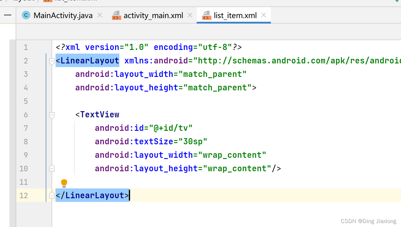Click the fold end marker on line 10
The height and width of the screenshot is (227, 401).
pos(52,168)
